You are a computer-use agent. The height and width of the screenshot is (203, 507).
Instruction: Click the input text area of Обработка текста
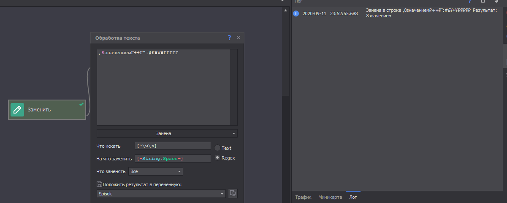tap(163, 87)
